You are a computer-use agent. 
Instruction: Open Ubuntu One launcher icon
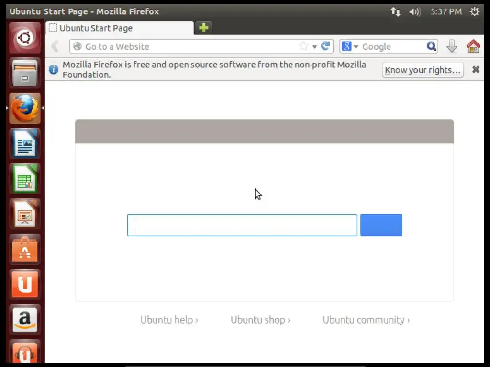(25, 285)
